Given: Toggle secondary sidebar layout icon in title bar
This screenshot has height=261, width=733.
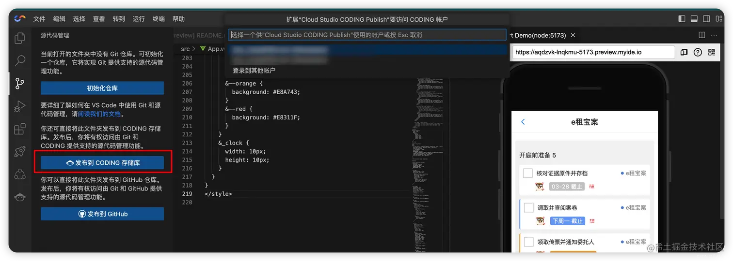Looking at the screenshot, I should coord(706,19).
